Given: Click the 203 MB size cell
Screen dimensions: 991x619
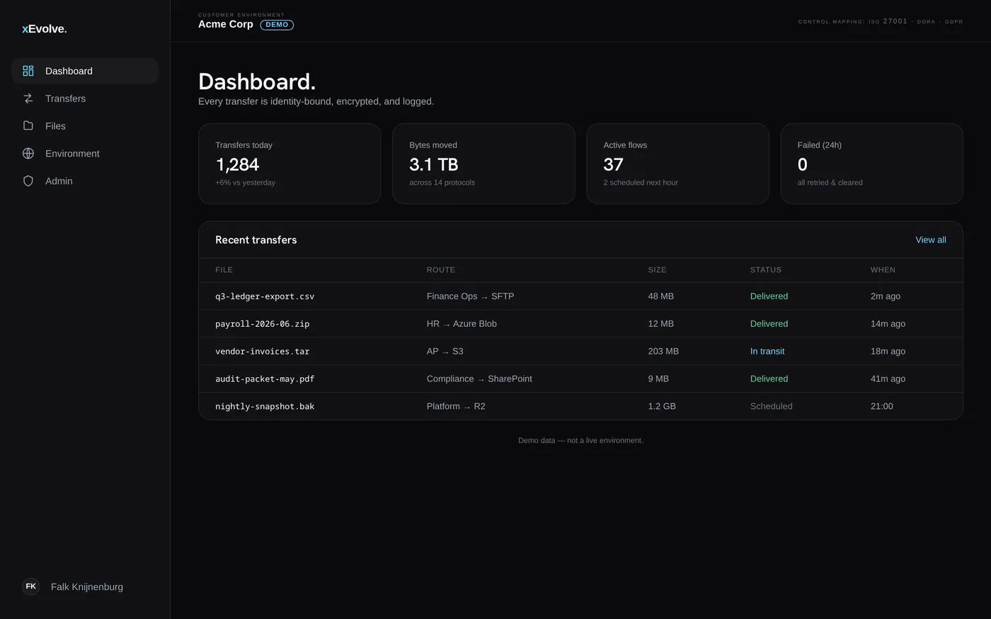Looking at the screenshot, I should [x=663, y=352].
